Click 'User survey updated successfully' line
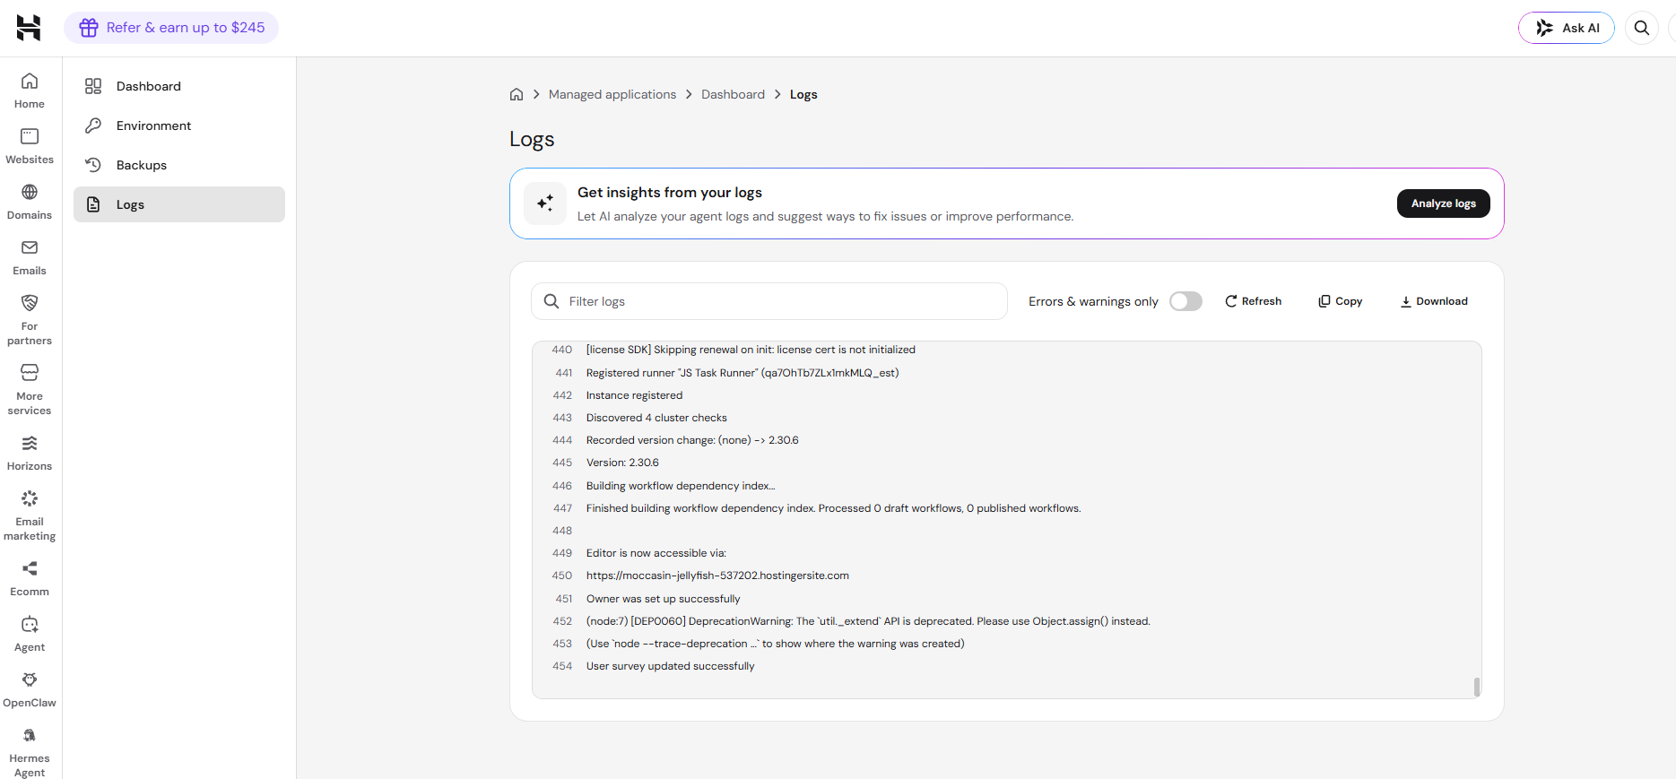This screenshot has width=1676, height=779. pyautogui.click(x=670, y=666)
